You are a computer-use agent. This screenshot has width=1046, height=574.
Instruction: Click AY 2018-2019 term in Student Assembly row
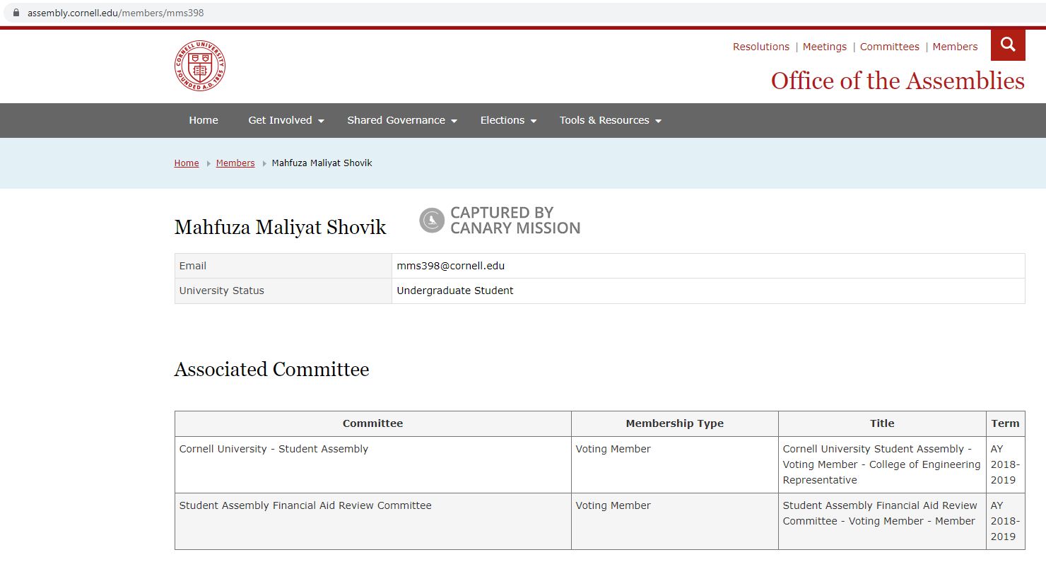(1005, 464)
